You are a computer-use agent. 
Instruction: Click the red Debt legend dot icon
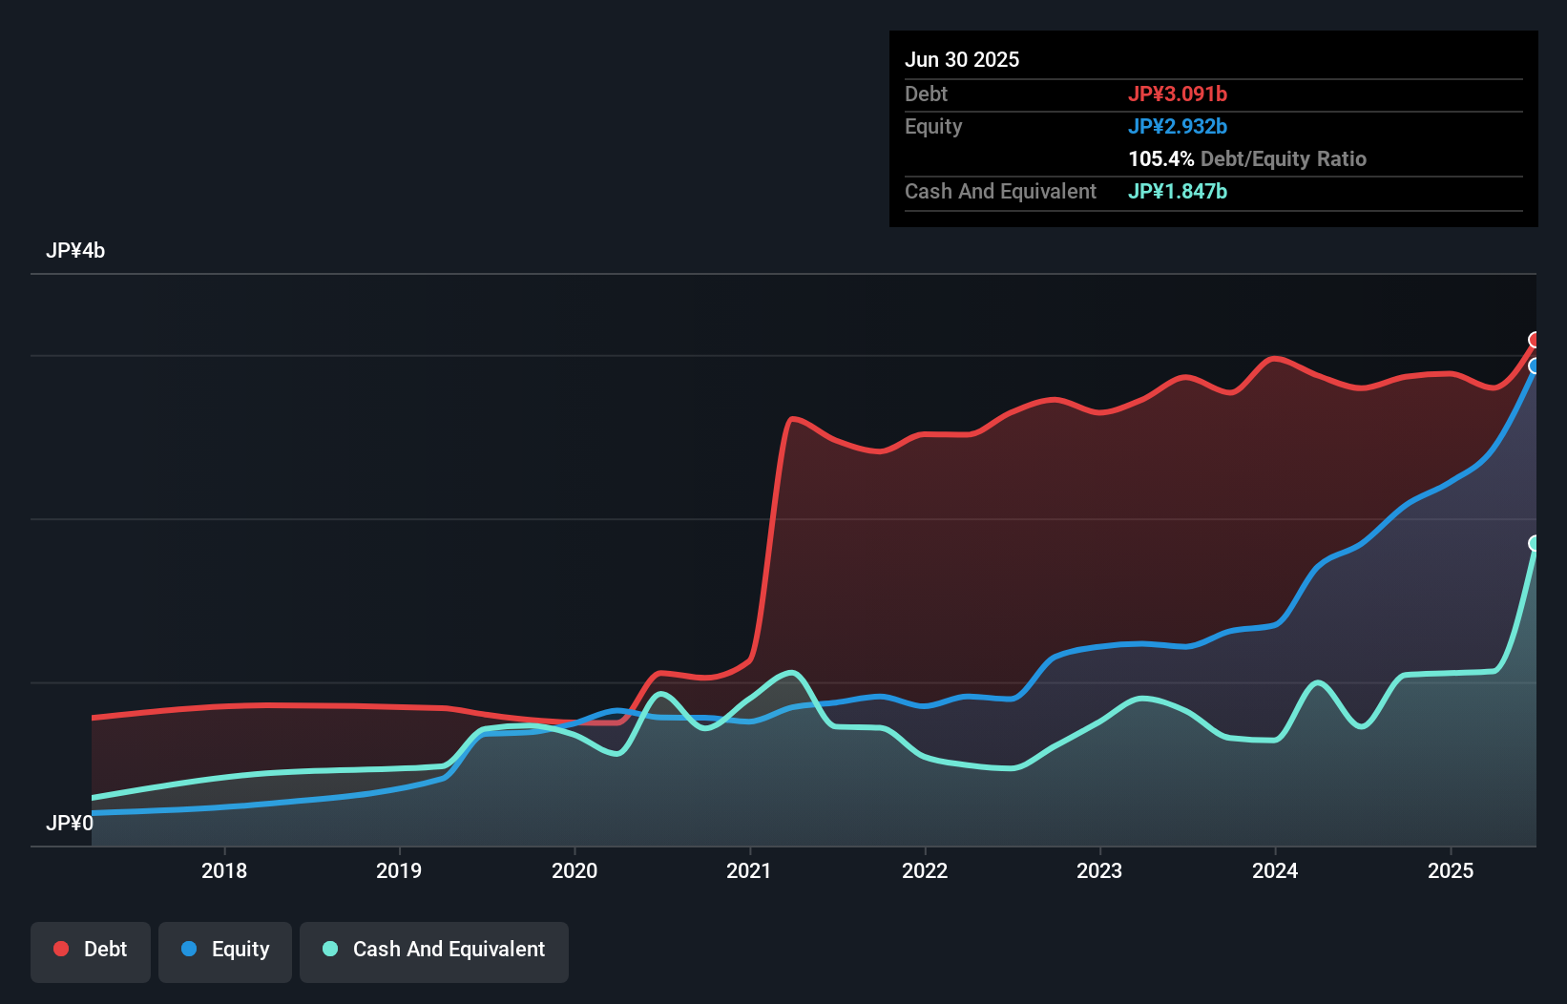(60, 949)
